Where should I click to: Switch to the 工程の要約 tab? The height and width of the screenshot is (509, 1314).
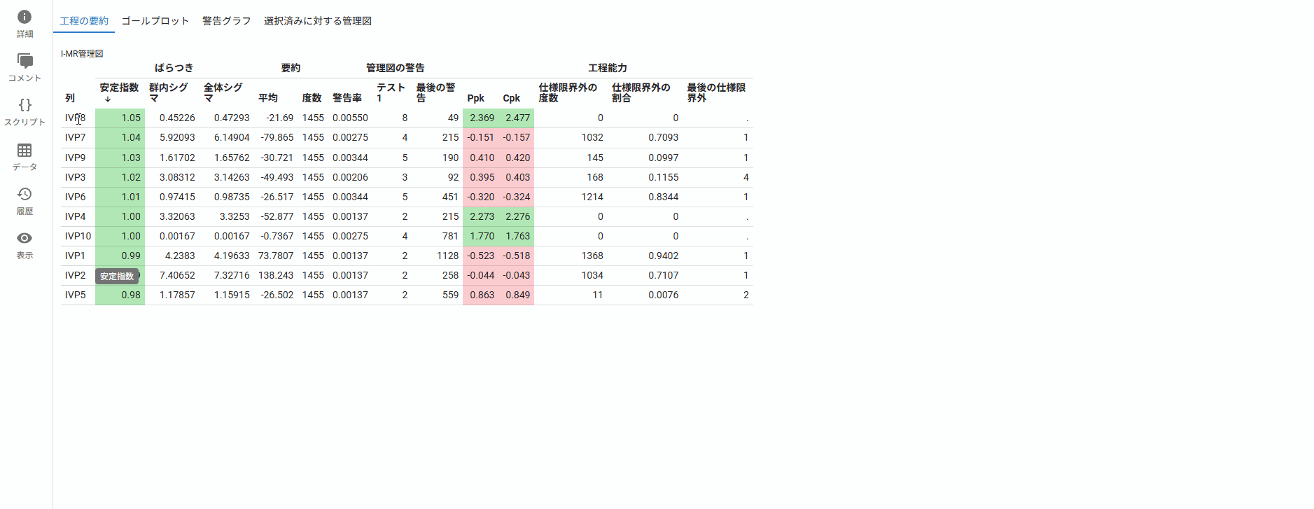tap(84, 21)
